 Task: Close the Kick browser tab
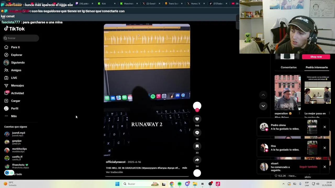coord(115,4)
